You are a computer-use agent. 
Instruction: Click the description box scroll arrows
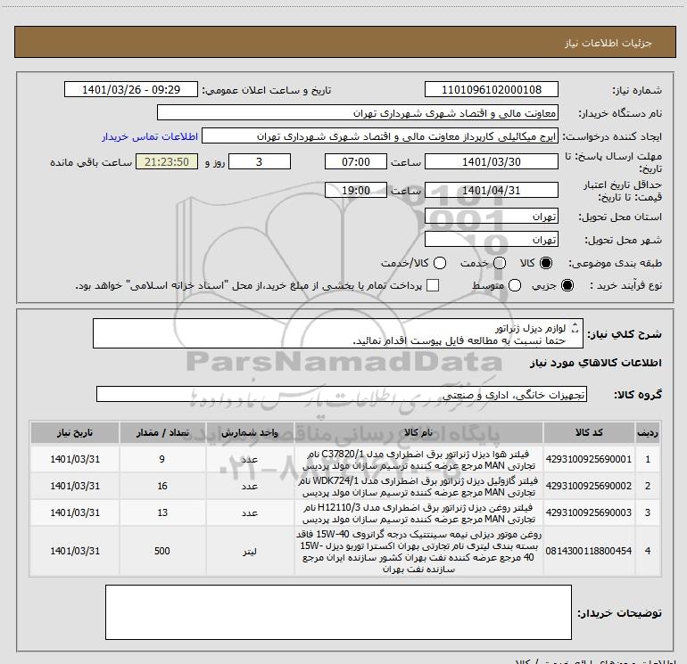click(575, 327)
